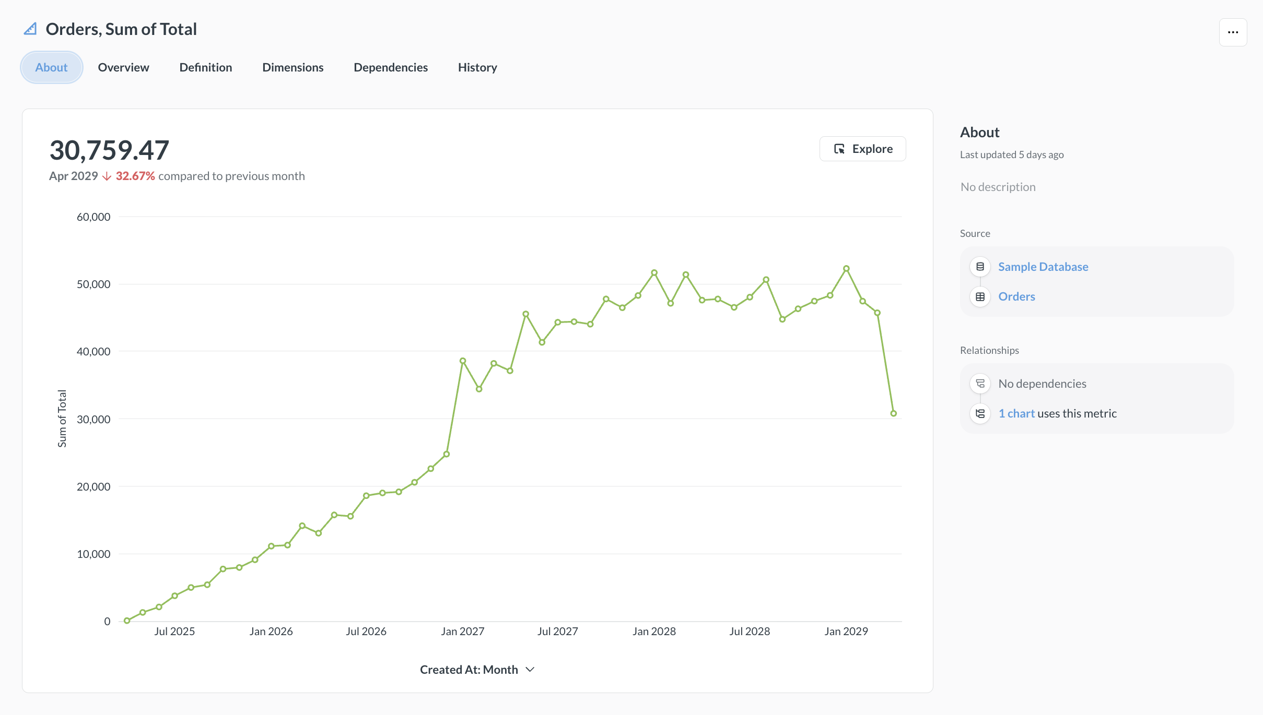Click 'Last updated 5 days ago' text
Image resolution: width=1263 pixels, height=715 pixels.
[1012, 154]
